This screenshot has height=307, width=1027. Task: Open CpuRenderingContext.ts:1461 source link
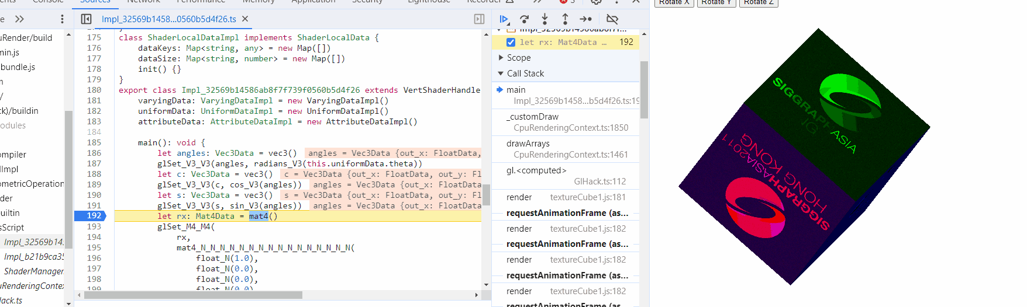[571, 155]
